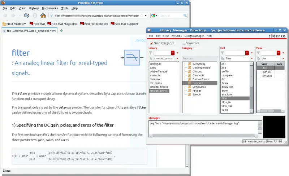Toggle Show Categories checkbox
Screen dimensions: 289x176
tap(151, 43)
